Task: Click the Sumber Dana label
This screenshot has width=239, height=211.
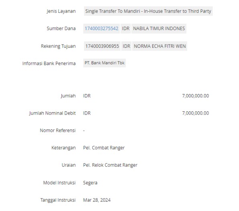Action: pos(61,29)
